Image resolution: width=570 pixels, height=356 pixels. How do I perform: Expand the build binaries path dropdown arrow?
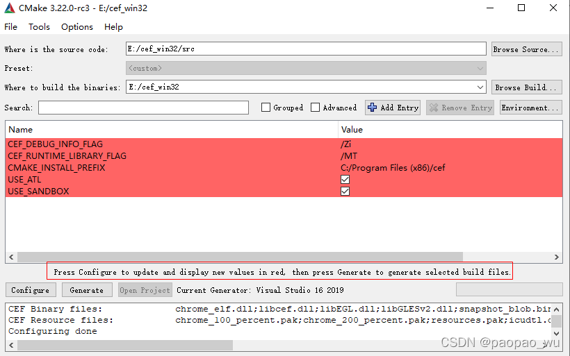tap(480, 87)
